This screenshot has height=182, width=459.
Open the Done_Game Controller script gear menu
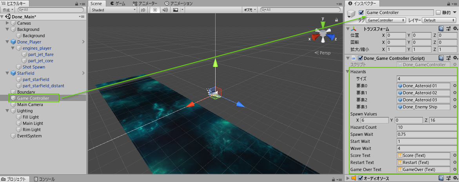(455, 58)
